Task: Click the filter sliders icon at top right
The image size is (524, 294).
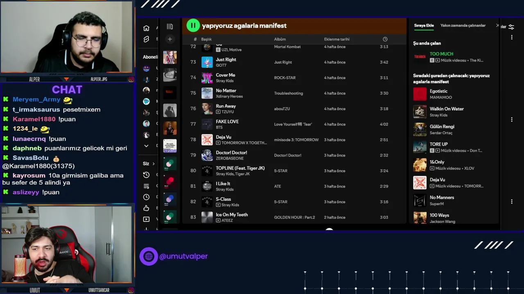Action: tap(511, 27)
